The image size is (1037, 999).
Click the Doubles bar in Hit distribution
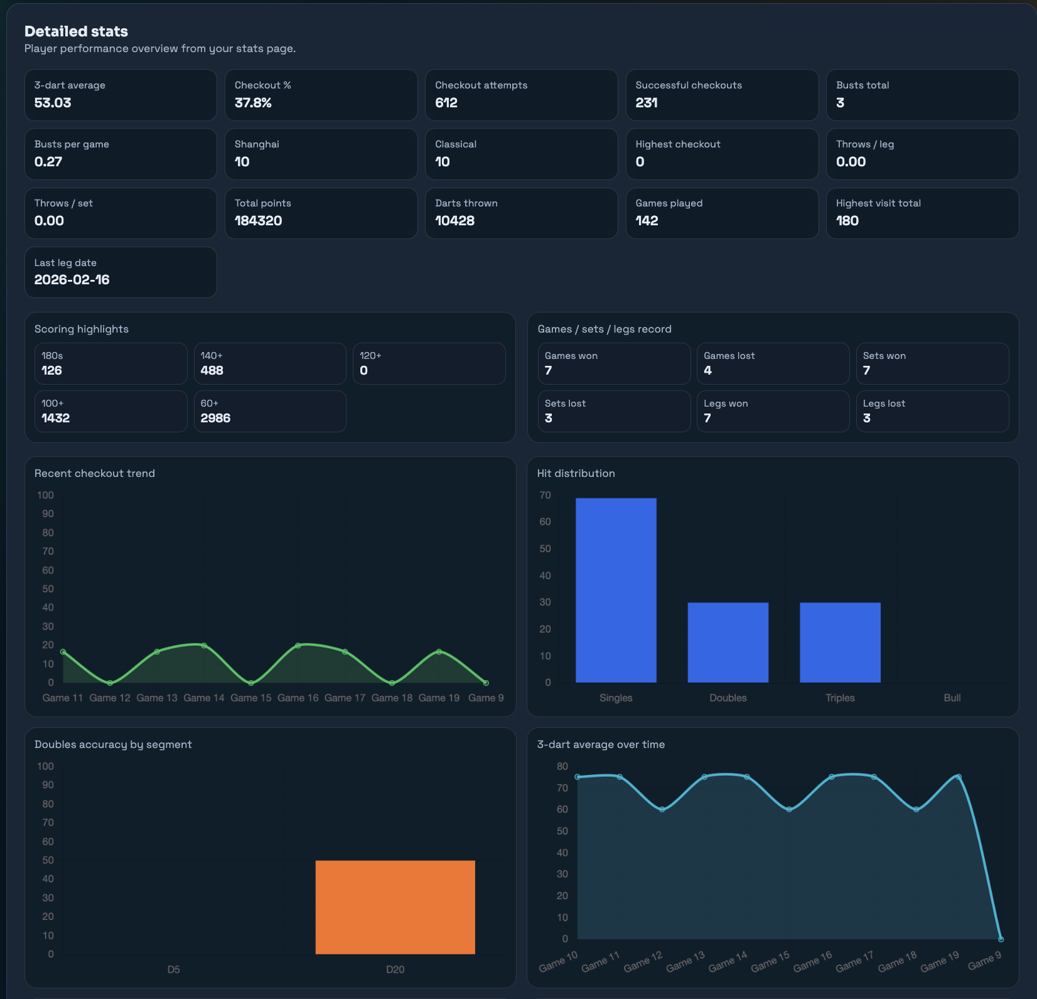[728, 641]
